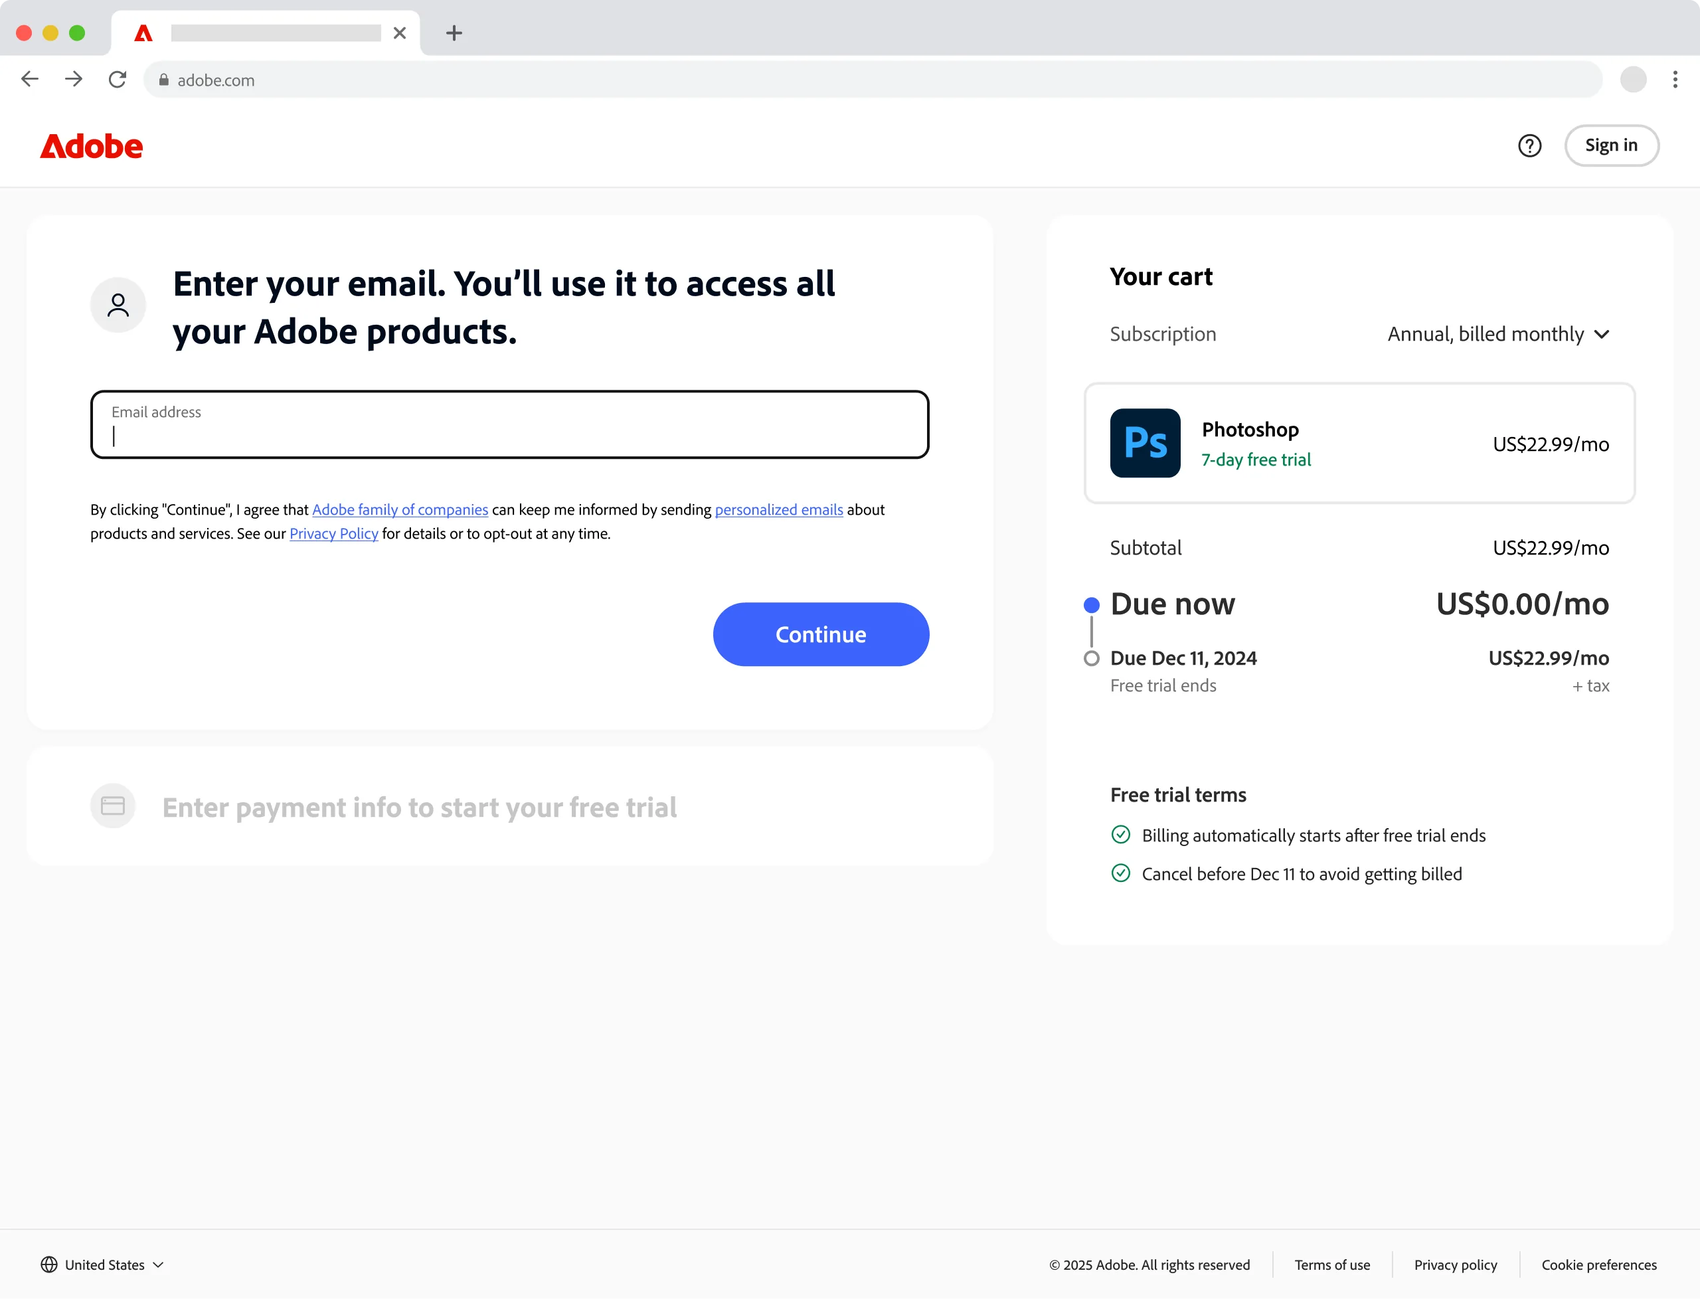Click the Due Dec 11, 2024 timeline circle
Image resolution: width=1700 pixels, height=1299 pixels.
[1091, 658]
